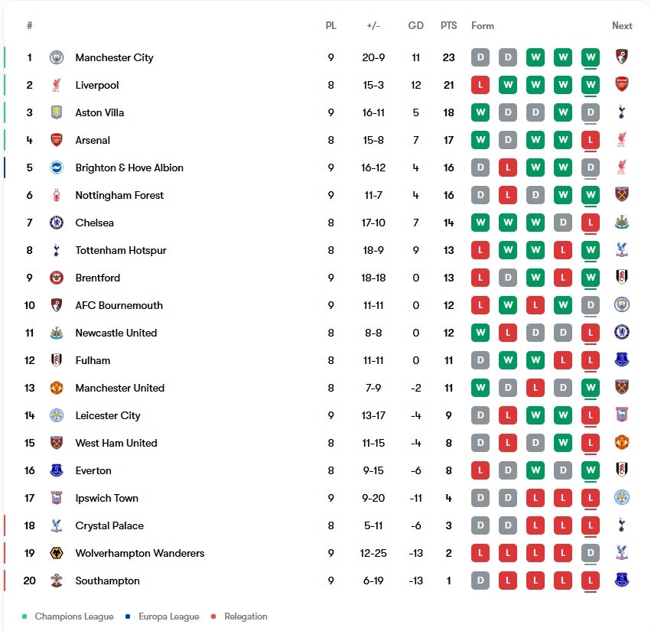651x631 pixels.
Task: Open the Tottenham Hotspur team link
Action: [121, 250]
